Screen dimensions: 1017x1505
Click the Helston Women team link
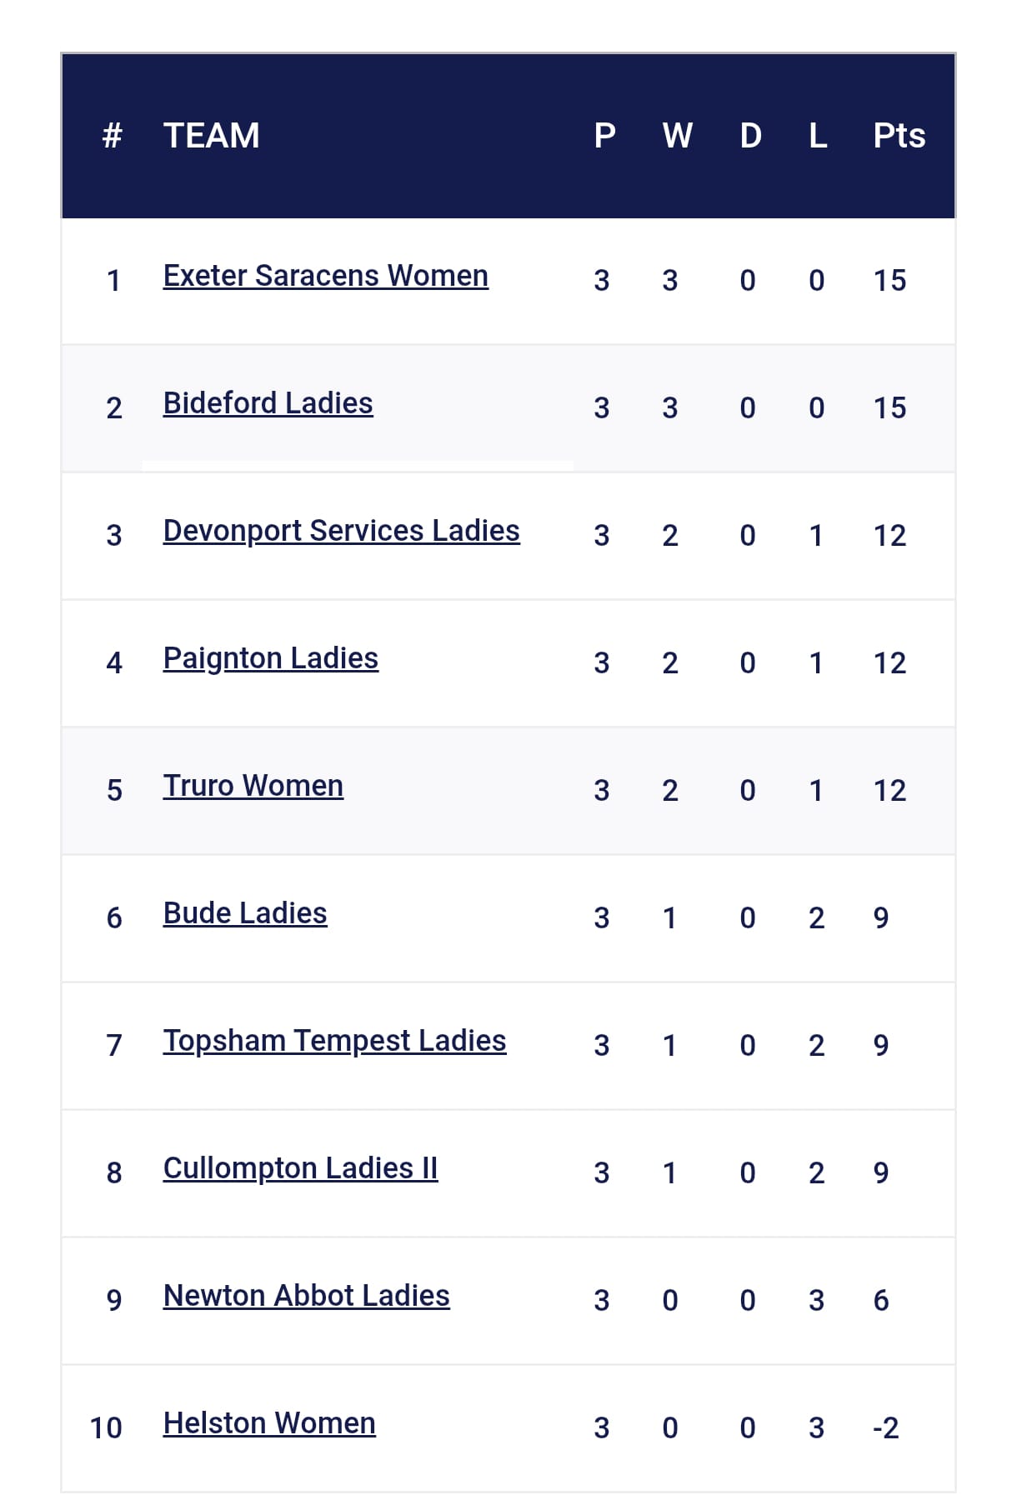coord(269,1423)
